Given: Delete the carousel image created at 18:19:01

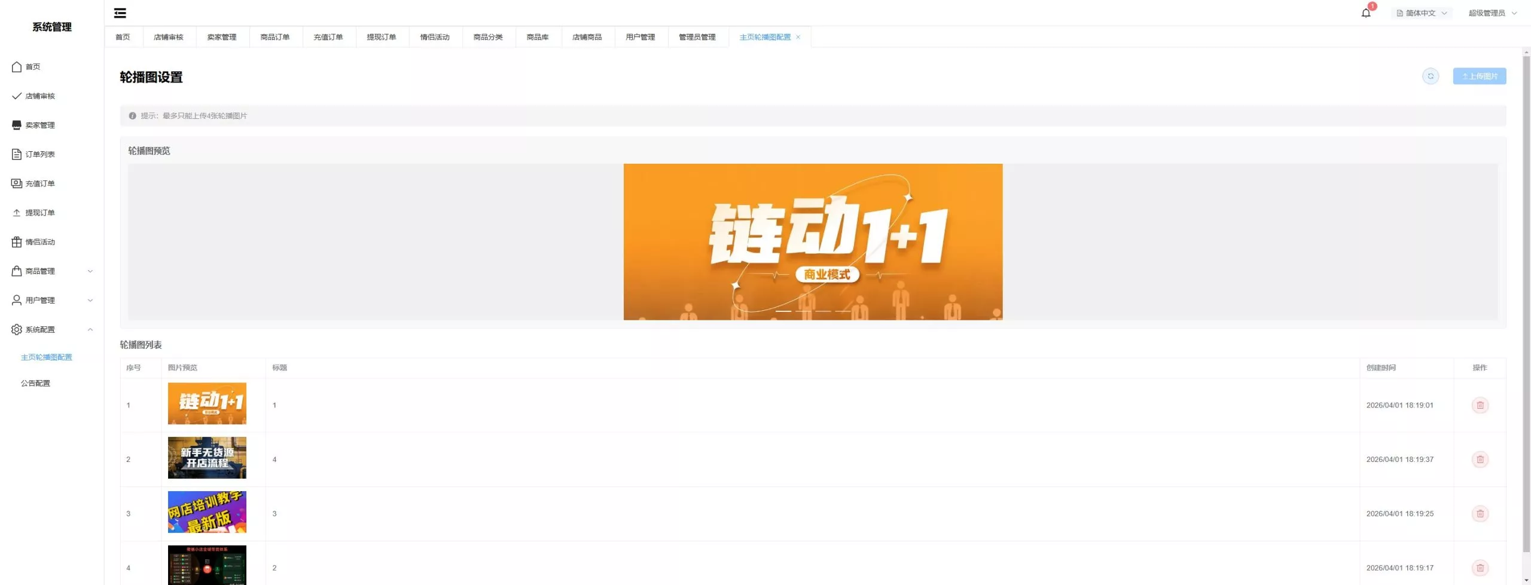Looking at the screenshot, I should [1480, 405].
